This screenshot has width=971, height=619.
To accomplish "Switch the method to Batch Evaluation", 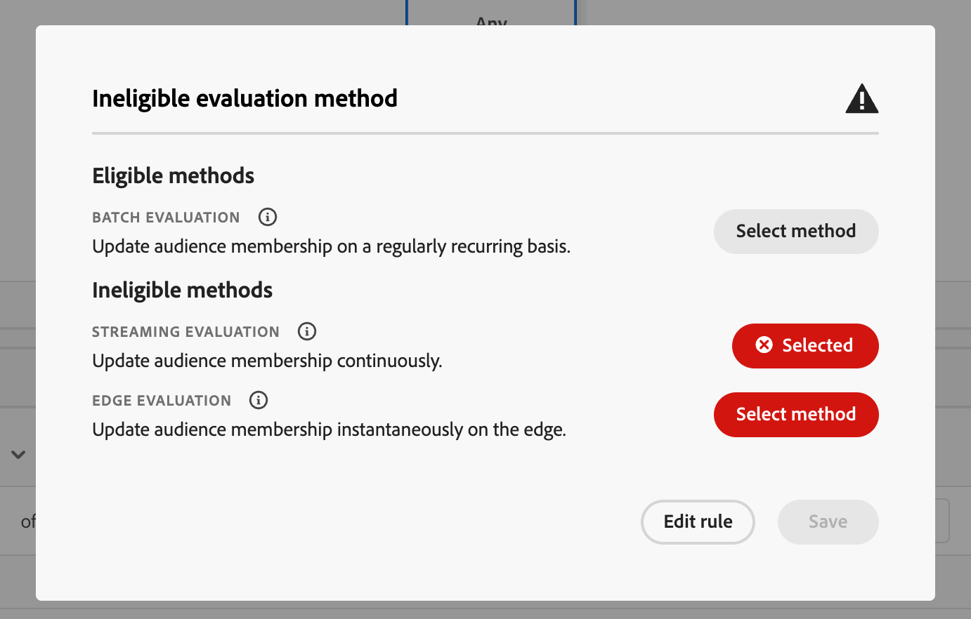I will [796, 231].
